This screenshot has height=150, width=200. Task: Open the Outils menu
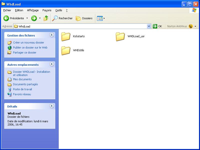pos(59,10)
